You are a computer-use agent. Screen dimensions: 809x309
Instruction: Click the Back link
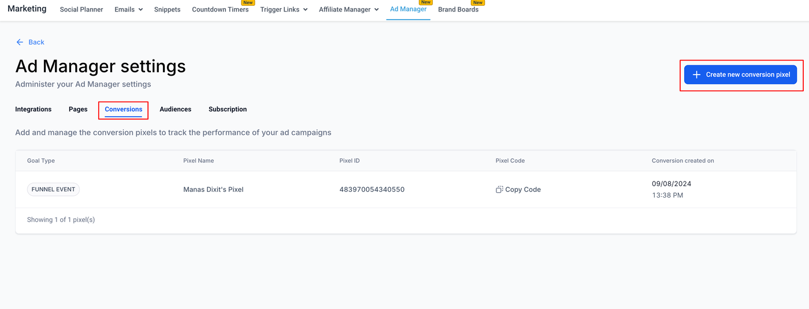[36, 42]
